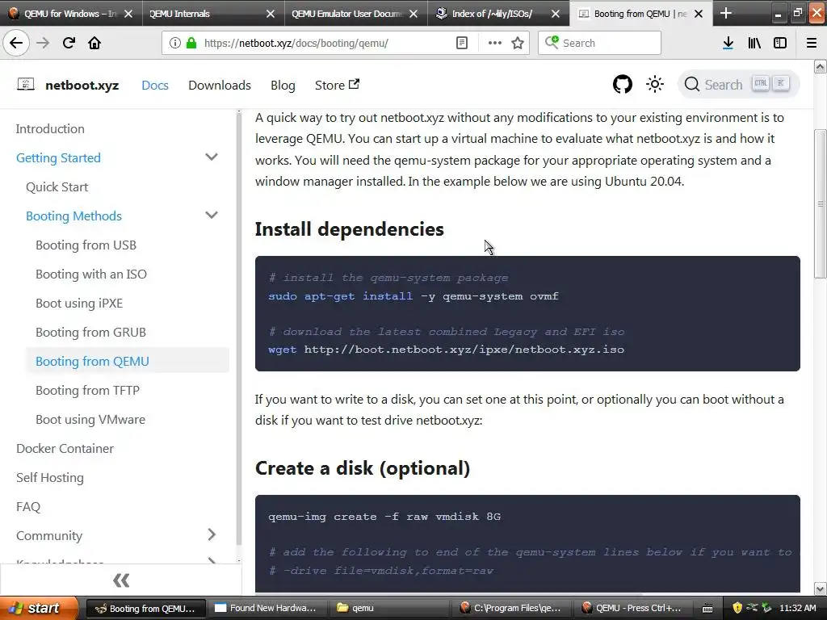827x620 pixels.
Task: Open Boot using iPXE page
Action: (79, 303)
